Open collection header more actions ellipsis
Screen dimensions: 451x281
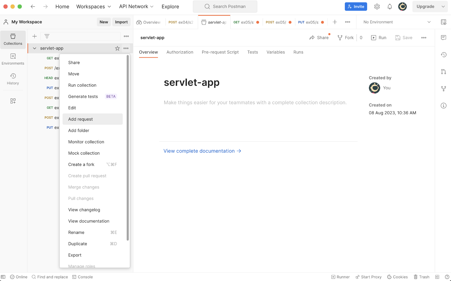(x=424, y=38)
